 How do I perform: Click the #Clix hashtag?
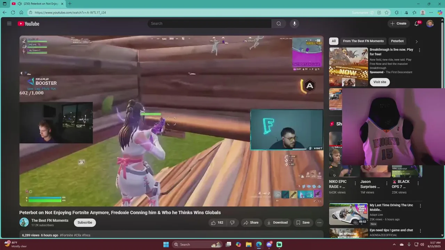78,235
